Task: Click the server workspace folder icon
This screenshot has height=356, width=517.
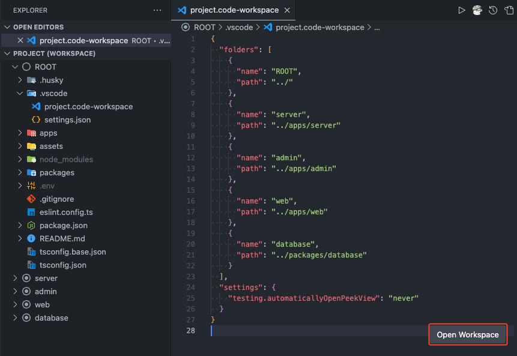Action: click(26, 278)
